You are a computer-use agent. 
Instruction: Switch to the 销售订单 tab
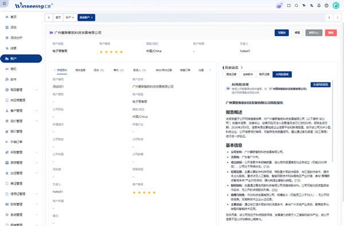point(185,70)
